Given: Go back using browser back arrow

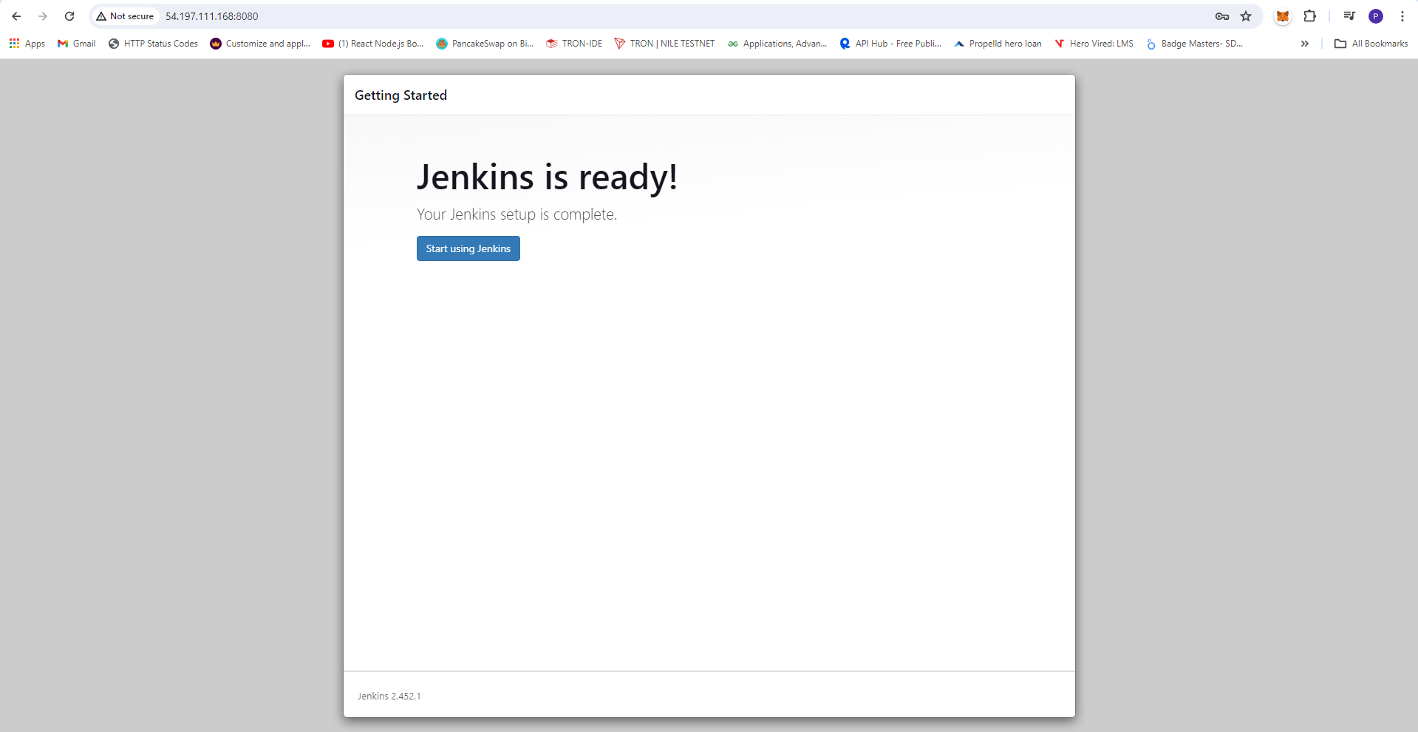Looking at the screenshot, I should click(16, 16).
